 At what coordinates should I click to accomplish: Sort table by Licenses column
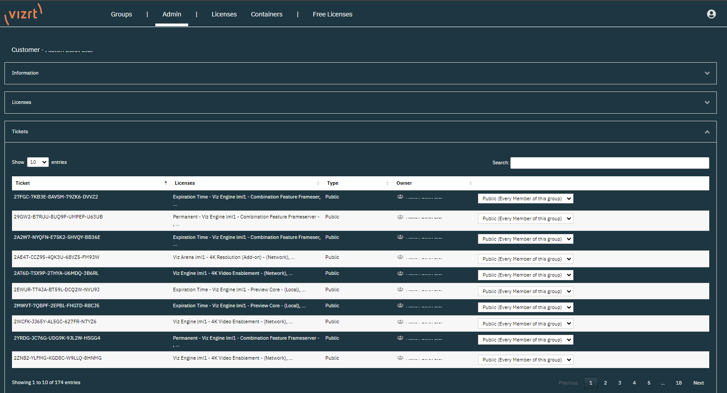(318, 183)
